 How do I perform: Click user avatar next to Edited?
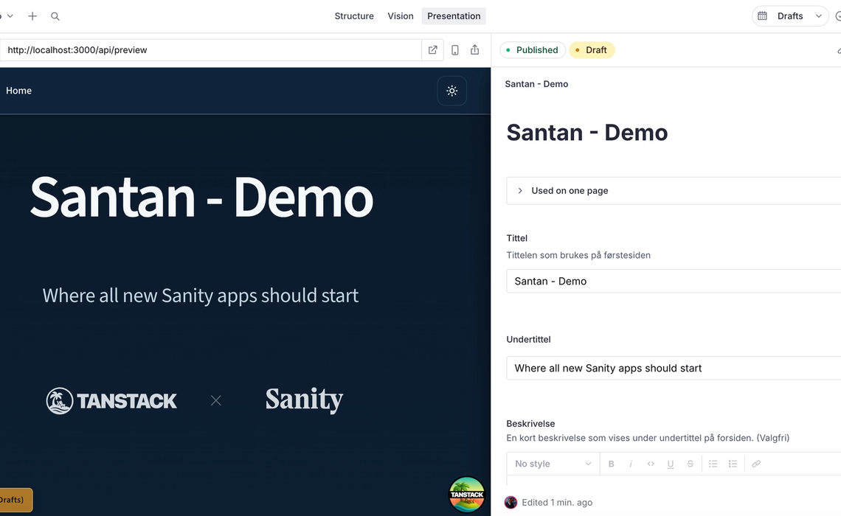pyautogui.click(x=511, y=503)
